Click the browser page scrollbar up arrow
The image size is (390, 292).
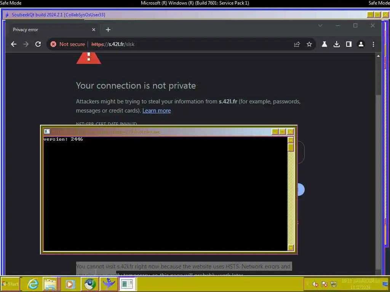[378, 56]
